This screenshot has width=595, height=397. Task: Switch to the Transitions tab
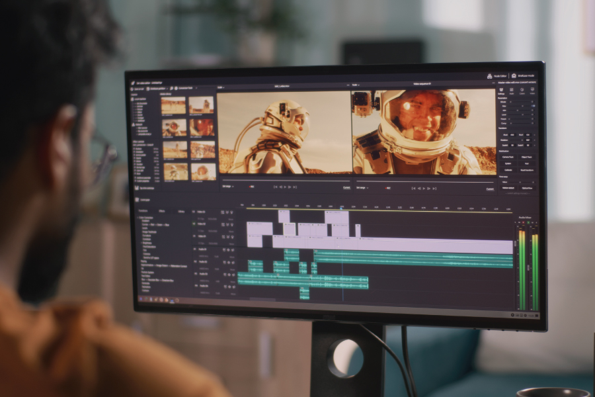(143, 211)
